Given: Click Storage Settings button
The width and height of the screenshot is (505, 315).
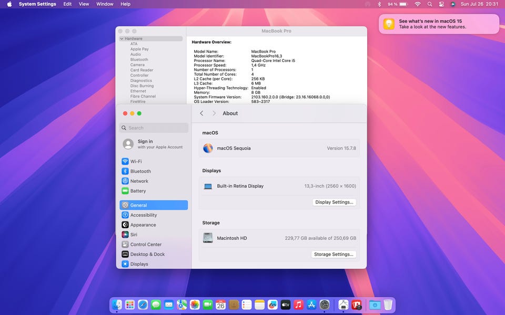Looking at the screenshot, I should [x=334, y=254].
